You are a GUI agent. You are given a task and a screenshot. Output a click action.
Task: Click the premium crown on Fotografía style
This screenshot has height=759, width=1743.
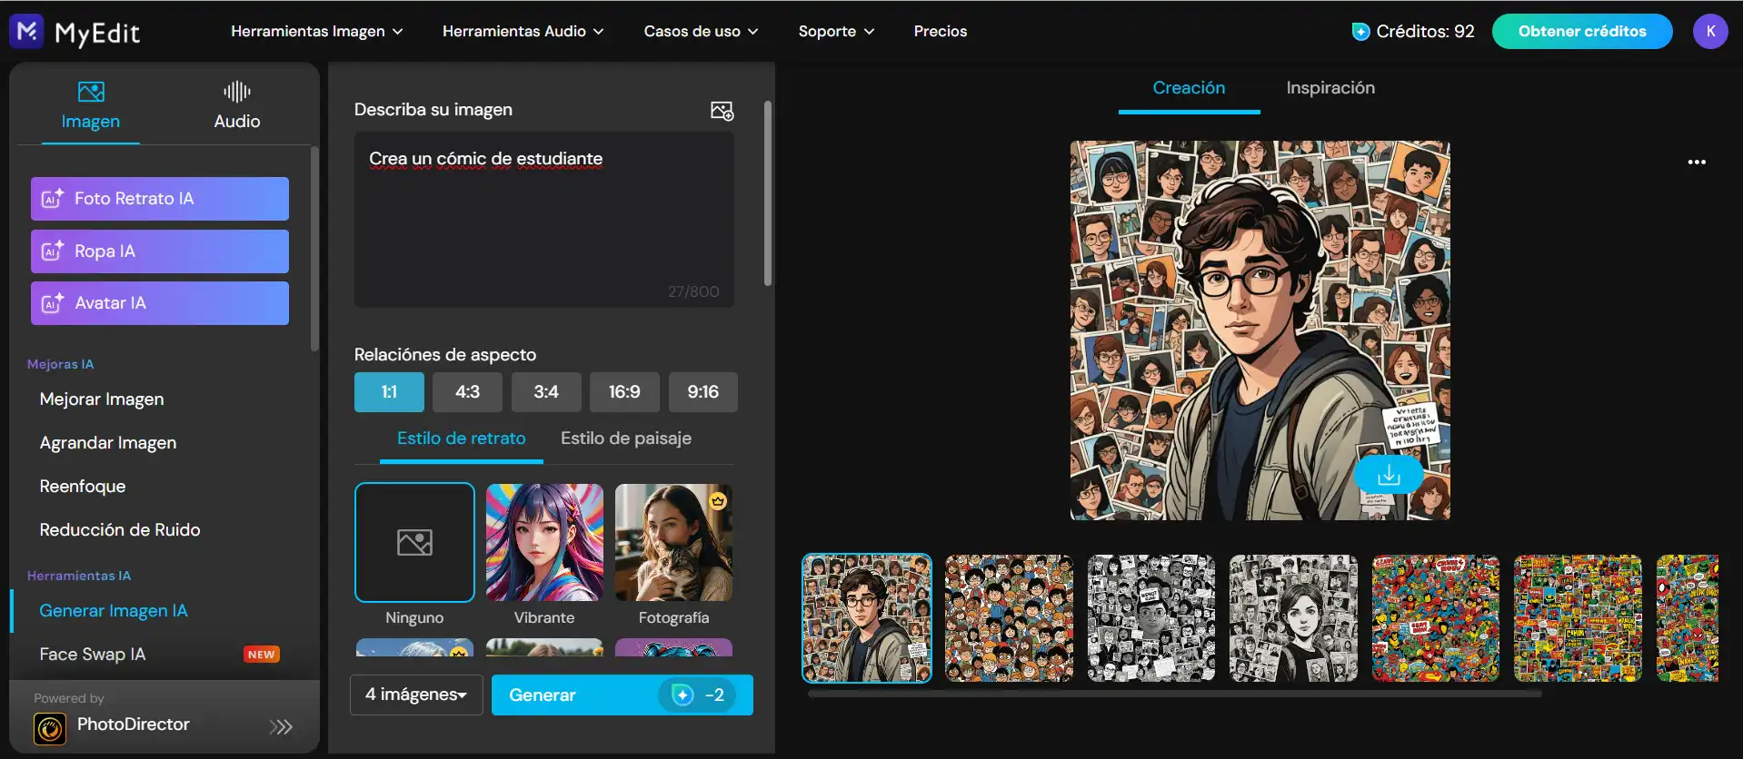coord(718,500)
